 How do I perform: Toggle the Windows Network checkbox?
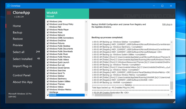tap(48, 35)
